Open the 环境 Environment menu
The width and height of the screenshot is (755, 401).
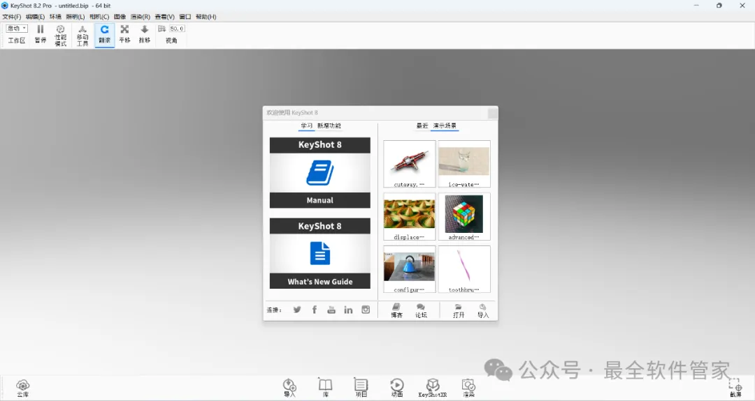55,17
